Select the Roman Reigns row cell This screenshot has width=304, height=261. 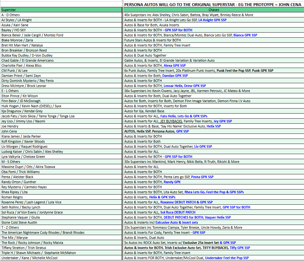tap(61, 197)
